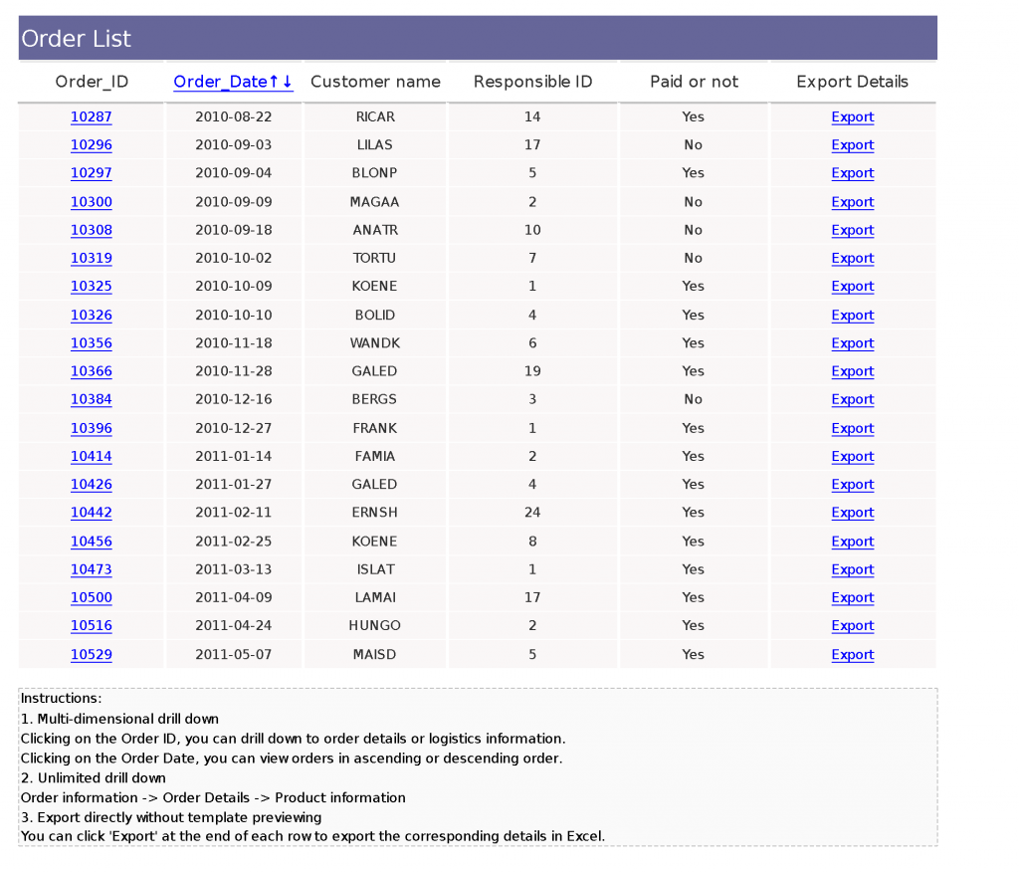Open order 10325 link
Image resolution: width=1019 pixels, height=873 pixels.
(91, 286)
